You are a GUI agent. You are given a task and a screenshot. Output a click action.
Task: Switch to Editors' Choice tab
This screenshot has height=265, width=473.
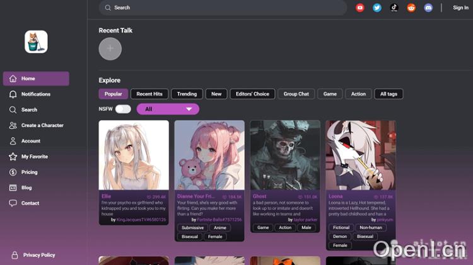[x=252, y=94]
